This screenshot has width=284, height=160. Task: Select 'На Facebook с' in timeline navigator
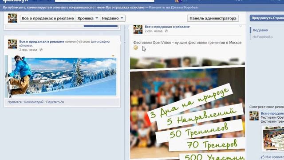pos(263,36)
